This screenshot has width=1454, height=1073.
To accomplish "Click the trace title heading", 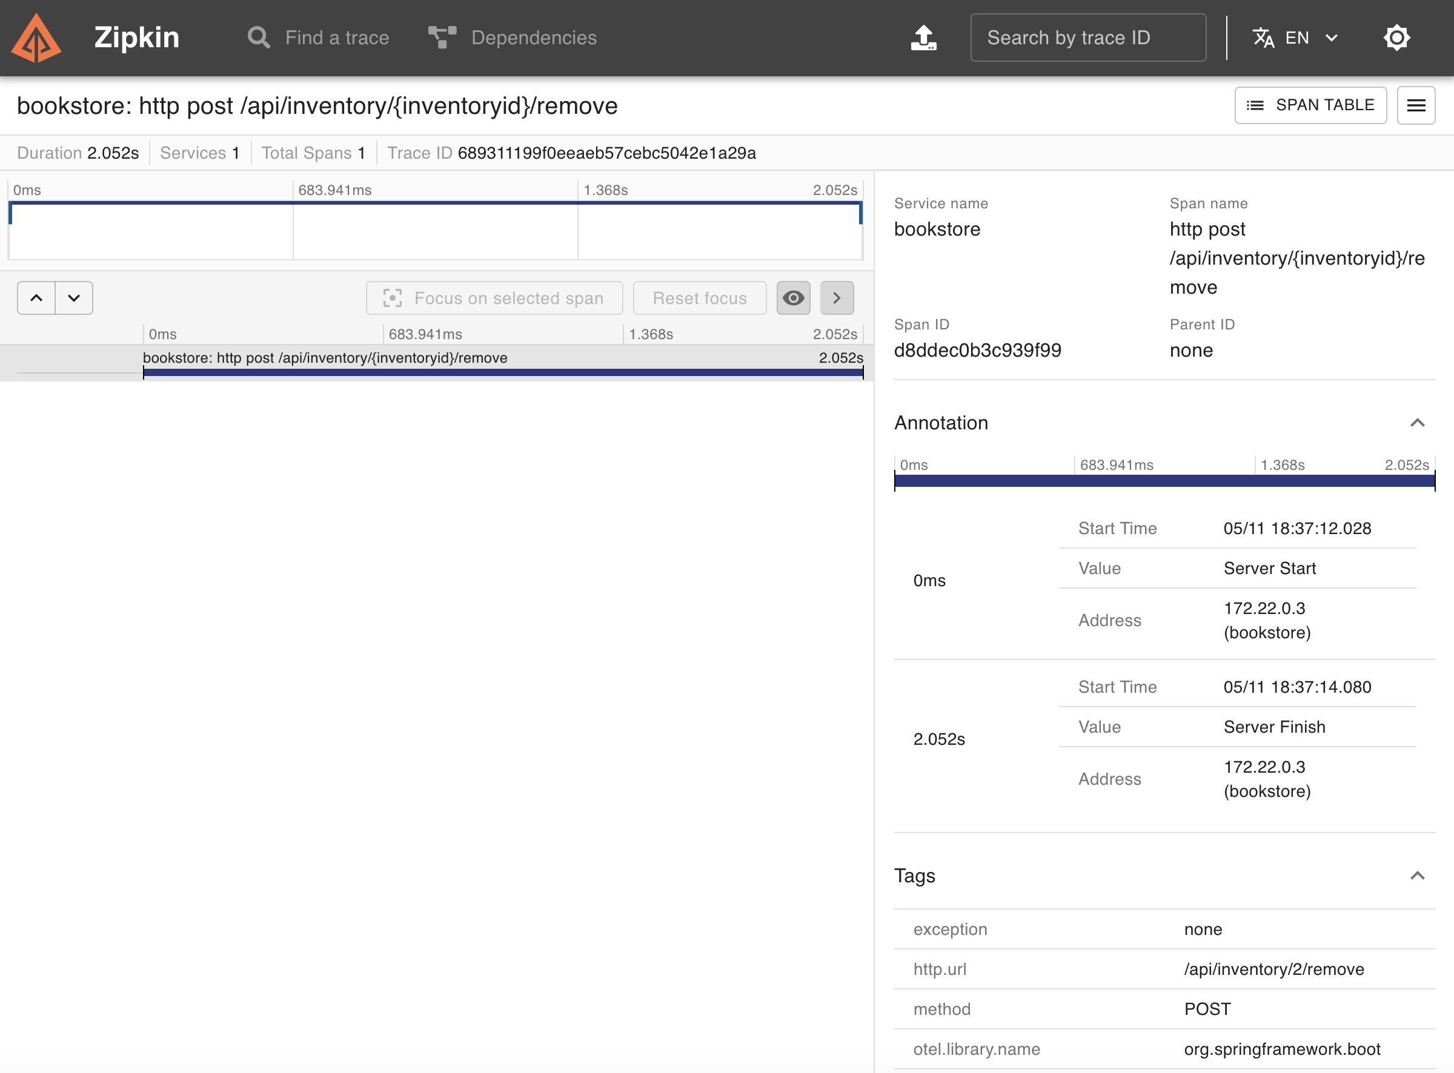I will [317, 105].
